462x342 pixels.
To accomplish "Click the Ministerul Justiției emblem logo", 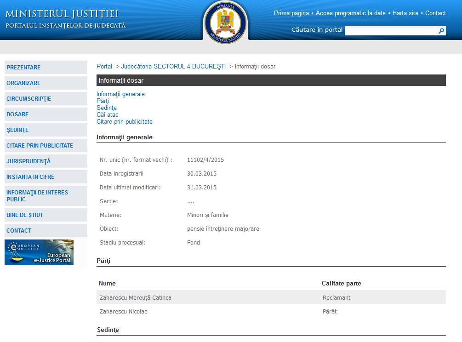I will pos(225,22).
